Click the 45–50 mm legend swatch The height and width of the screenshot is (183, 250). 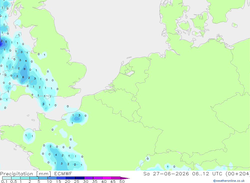coord(116,178)
